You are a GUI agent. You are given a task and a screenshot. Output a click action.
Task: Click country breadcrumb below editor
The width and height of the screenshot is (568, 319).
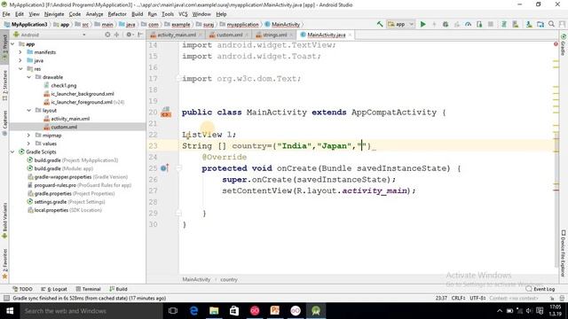coord(229,280)
